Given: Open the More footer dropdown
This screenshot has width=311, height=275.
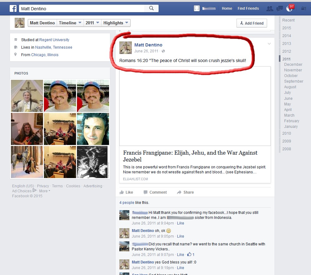Looking at the screenshot, I should tap(45, 191).
